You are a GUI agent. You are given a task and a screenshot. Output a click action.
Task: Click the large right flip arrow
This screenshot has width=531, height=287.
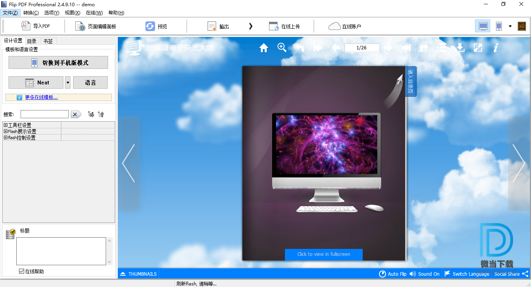[x=519, y=163]
